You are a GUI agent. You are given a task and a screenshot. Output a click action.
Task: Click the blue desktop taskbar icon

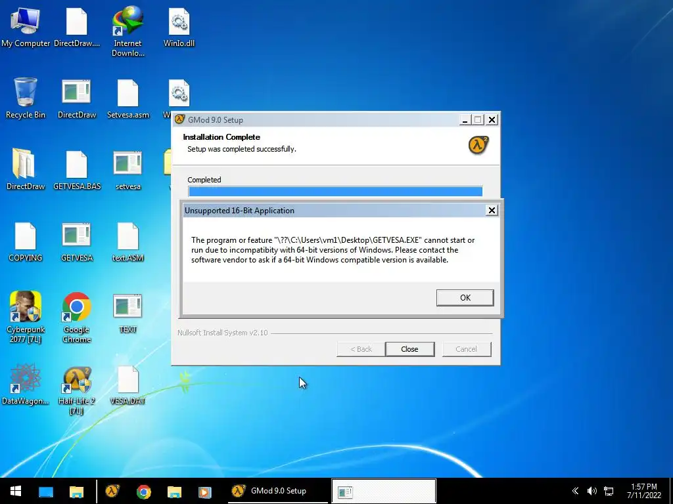click(46, 491)
